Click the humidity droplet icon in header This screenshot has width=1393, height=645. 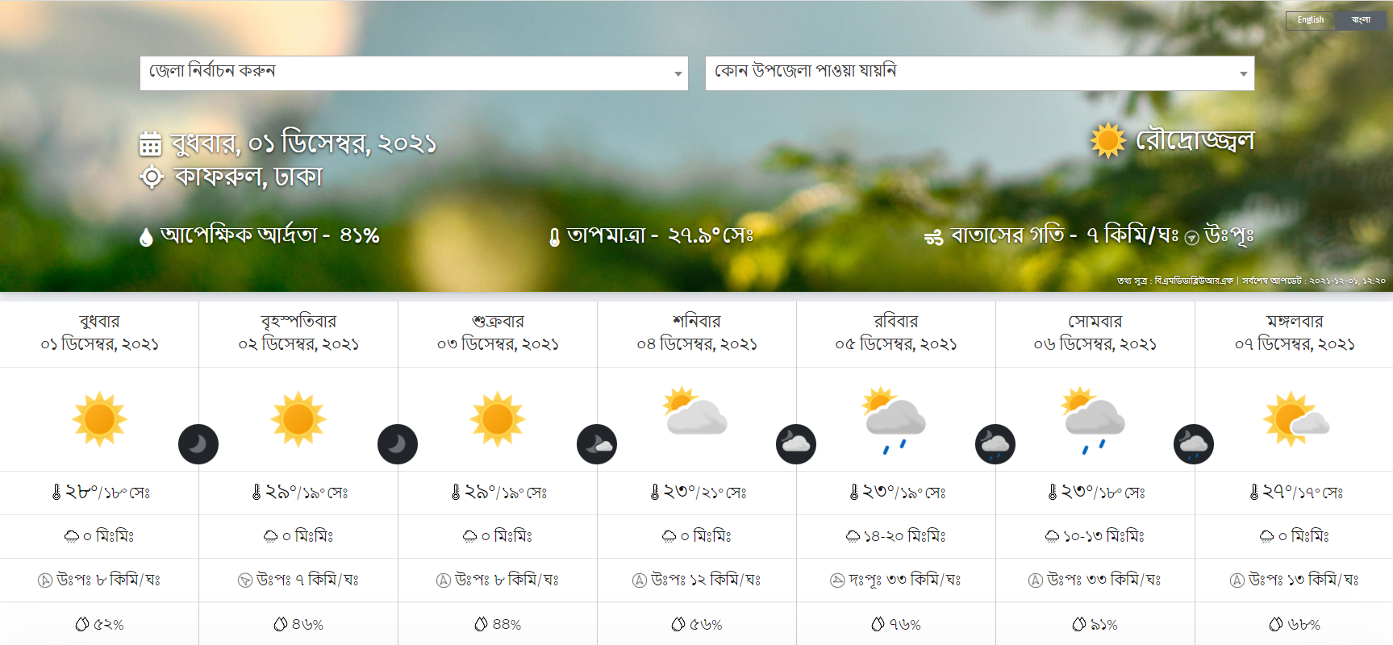pyautogui.click(x=146, y=237)
